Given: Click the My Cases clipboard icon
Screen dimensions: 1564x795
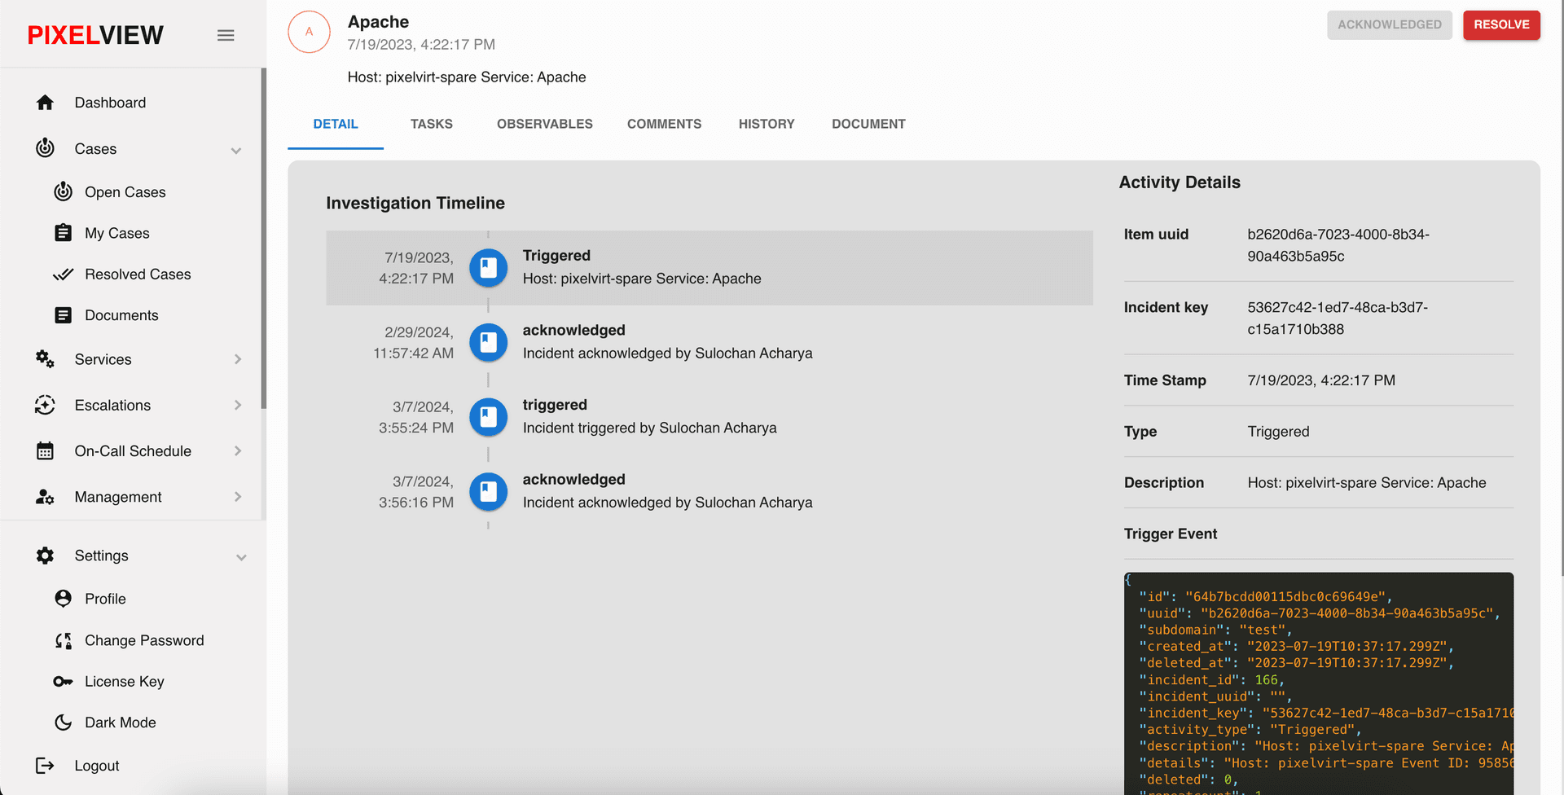Looking at the screenshot, I should click(63, 233).
